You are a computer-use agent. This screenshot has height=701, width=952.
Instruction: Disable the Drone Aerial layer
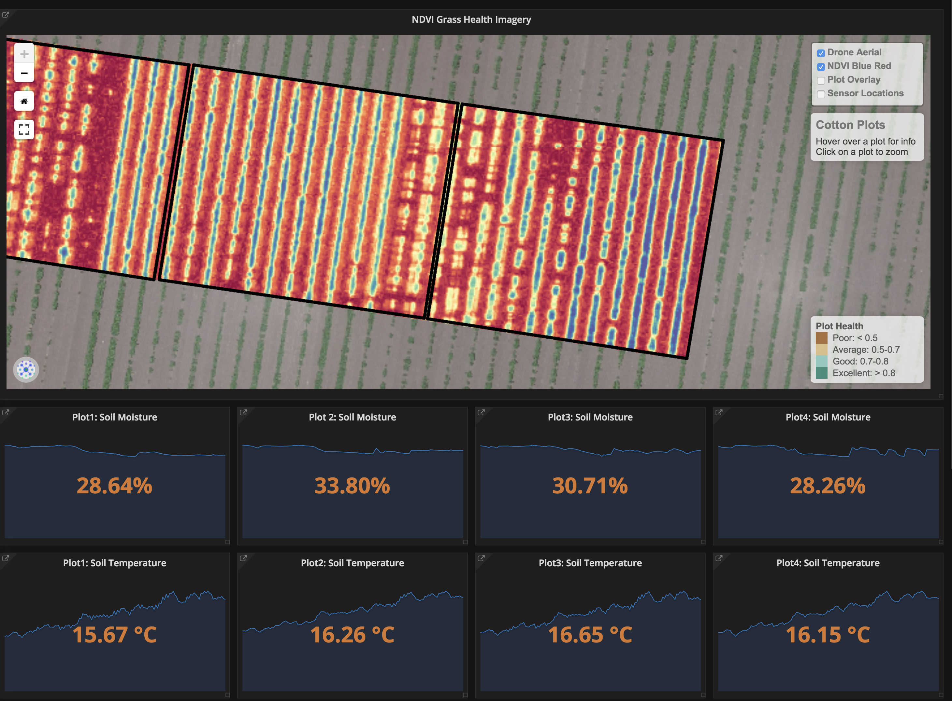tap(821, 53)
